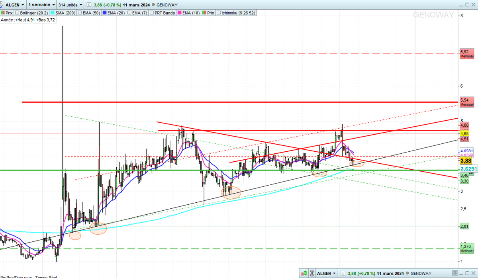Viewport: 478px width, 278px height.
Task: Open the ALGEN dropdown in the bottom bar
Action: click(326, 273)
